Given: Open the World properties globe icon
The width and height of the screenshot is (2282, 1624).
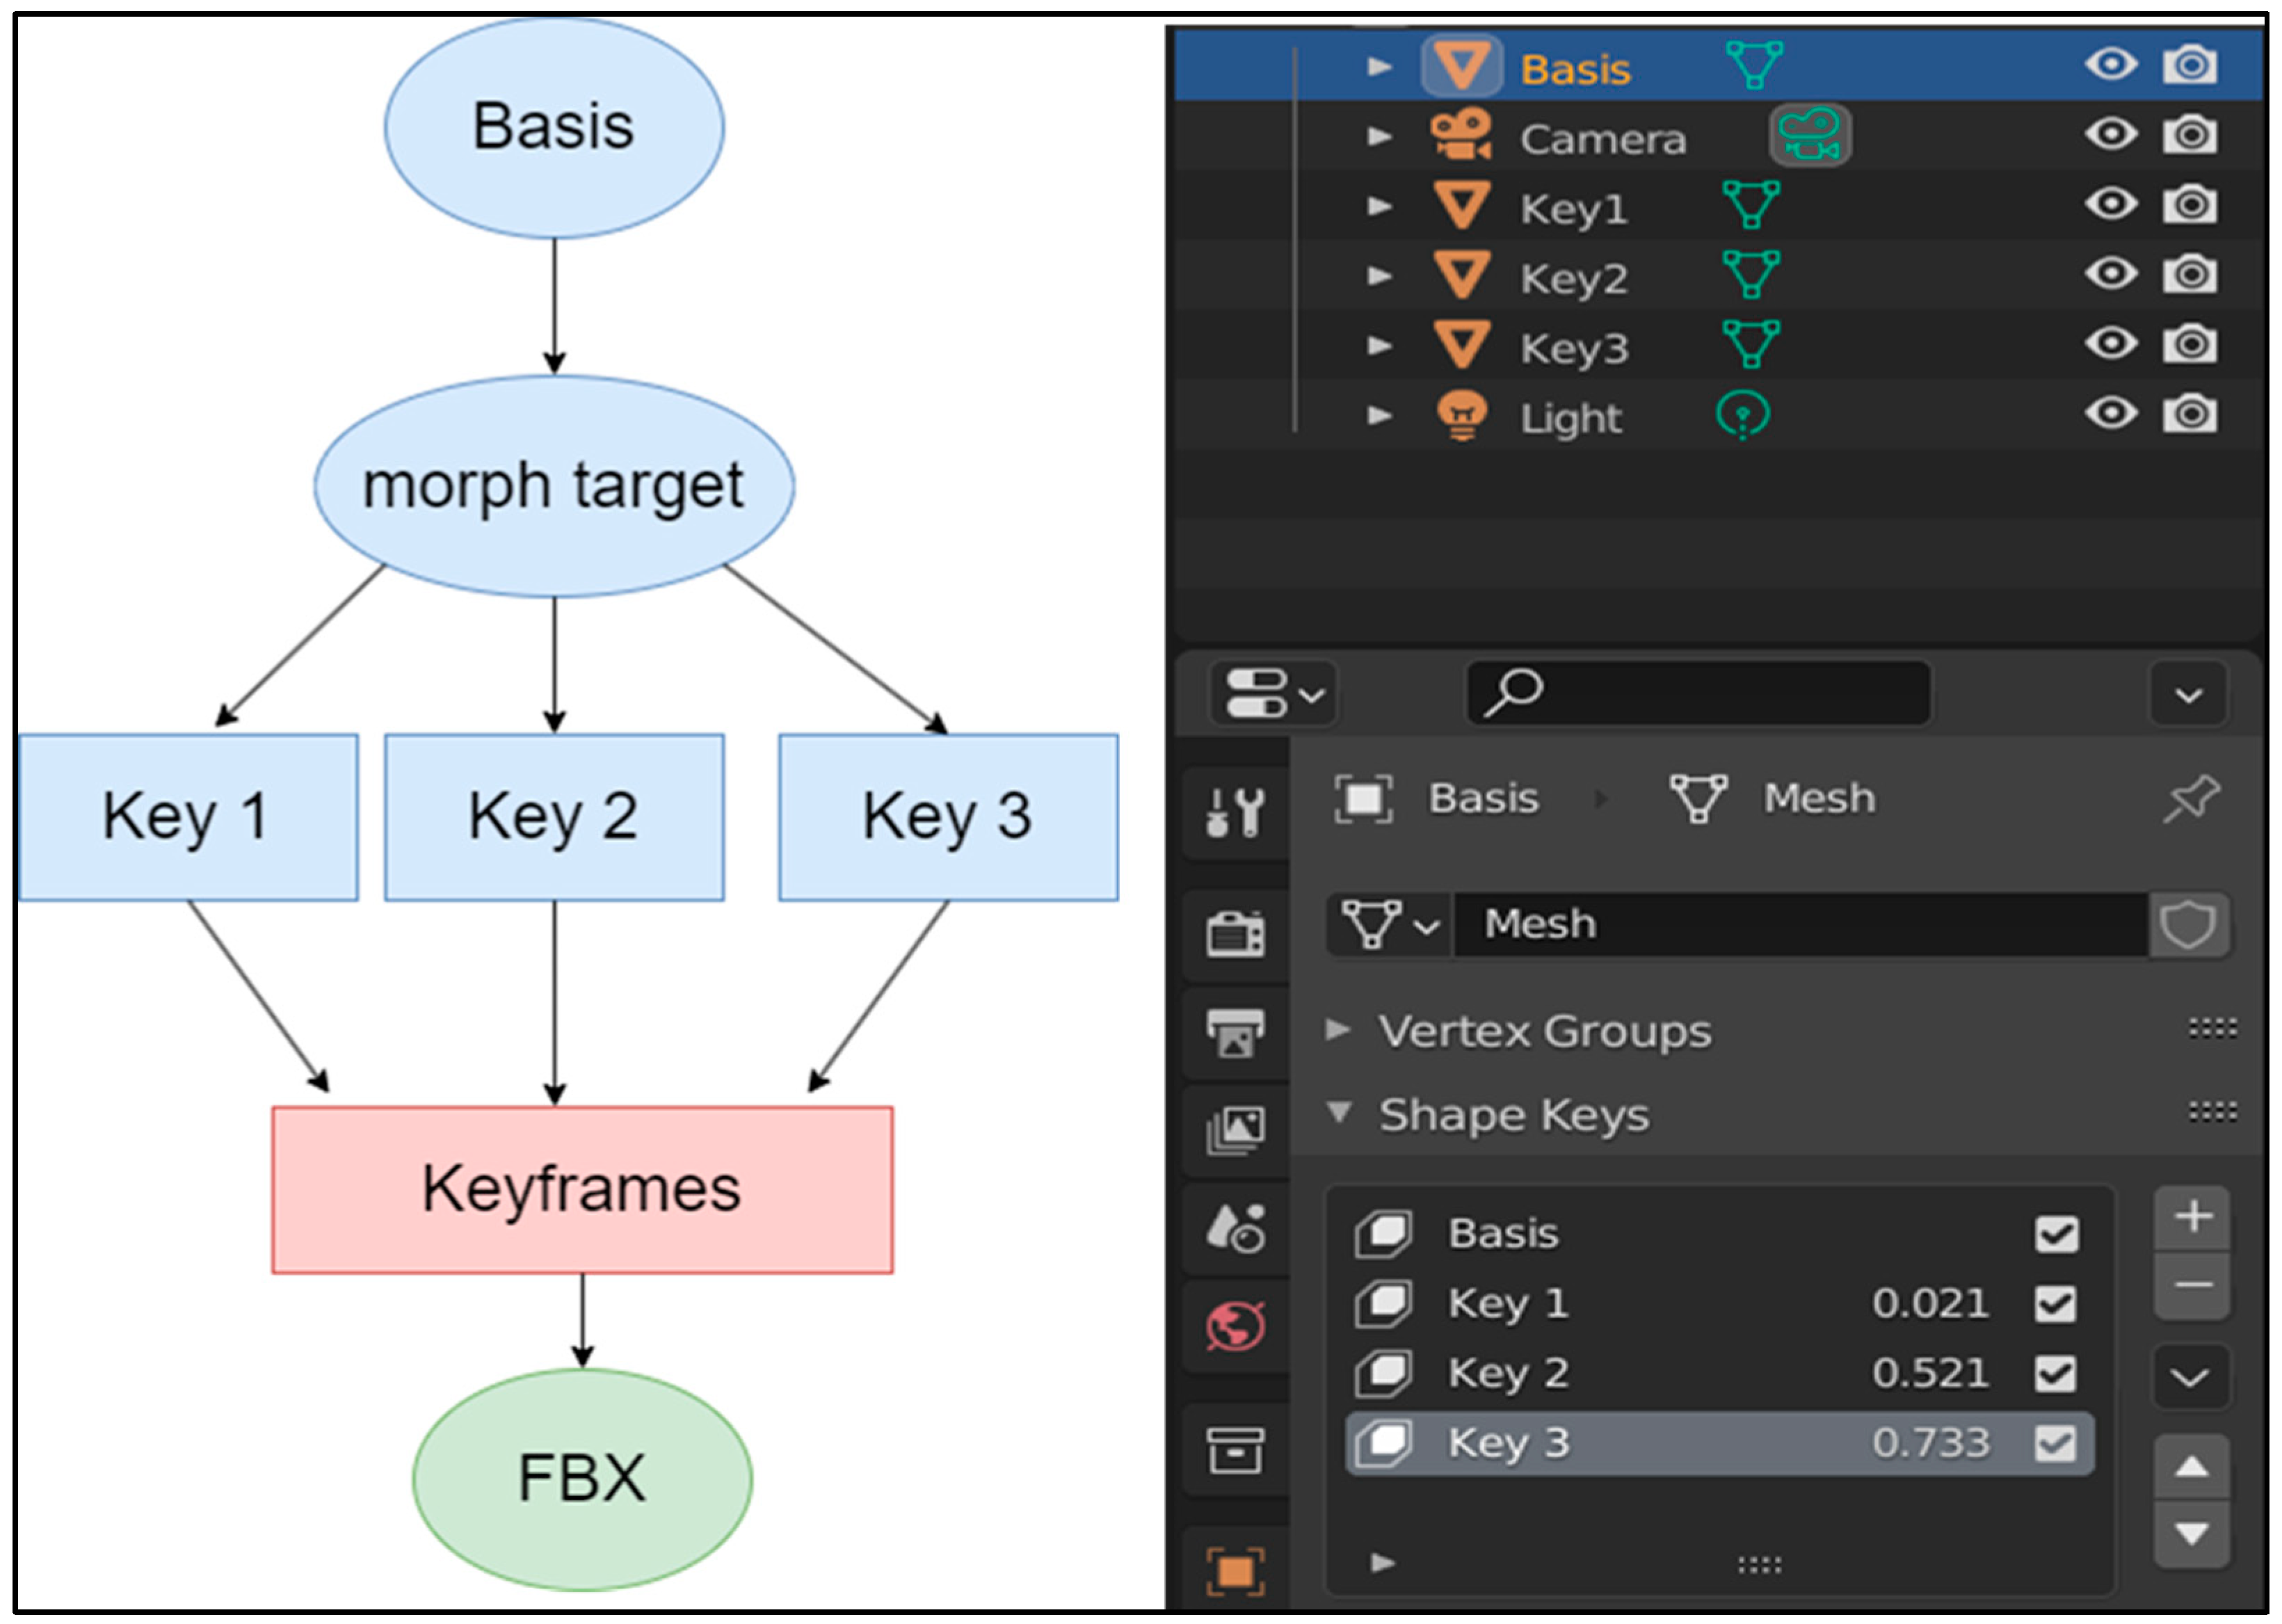Looking at the screenshot, I should click(1235, 1326).
